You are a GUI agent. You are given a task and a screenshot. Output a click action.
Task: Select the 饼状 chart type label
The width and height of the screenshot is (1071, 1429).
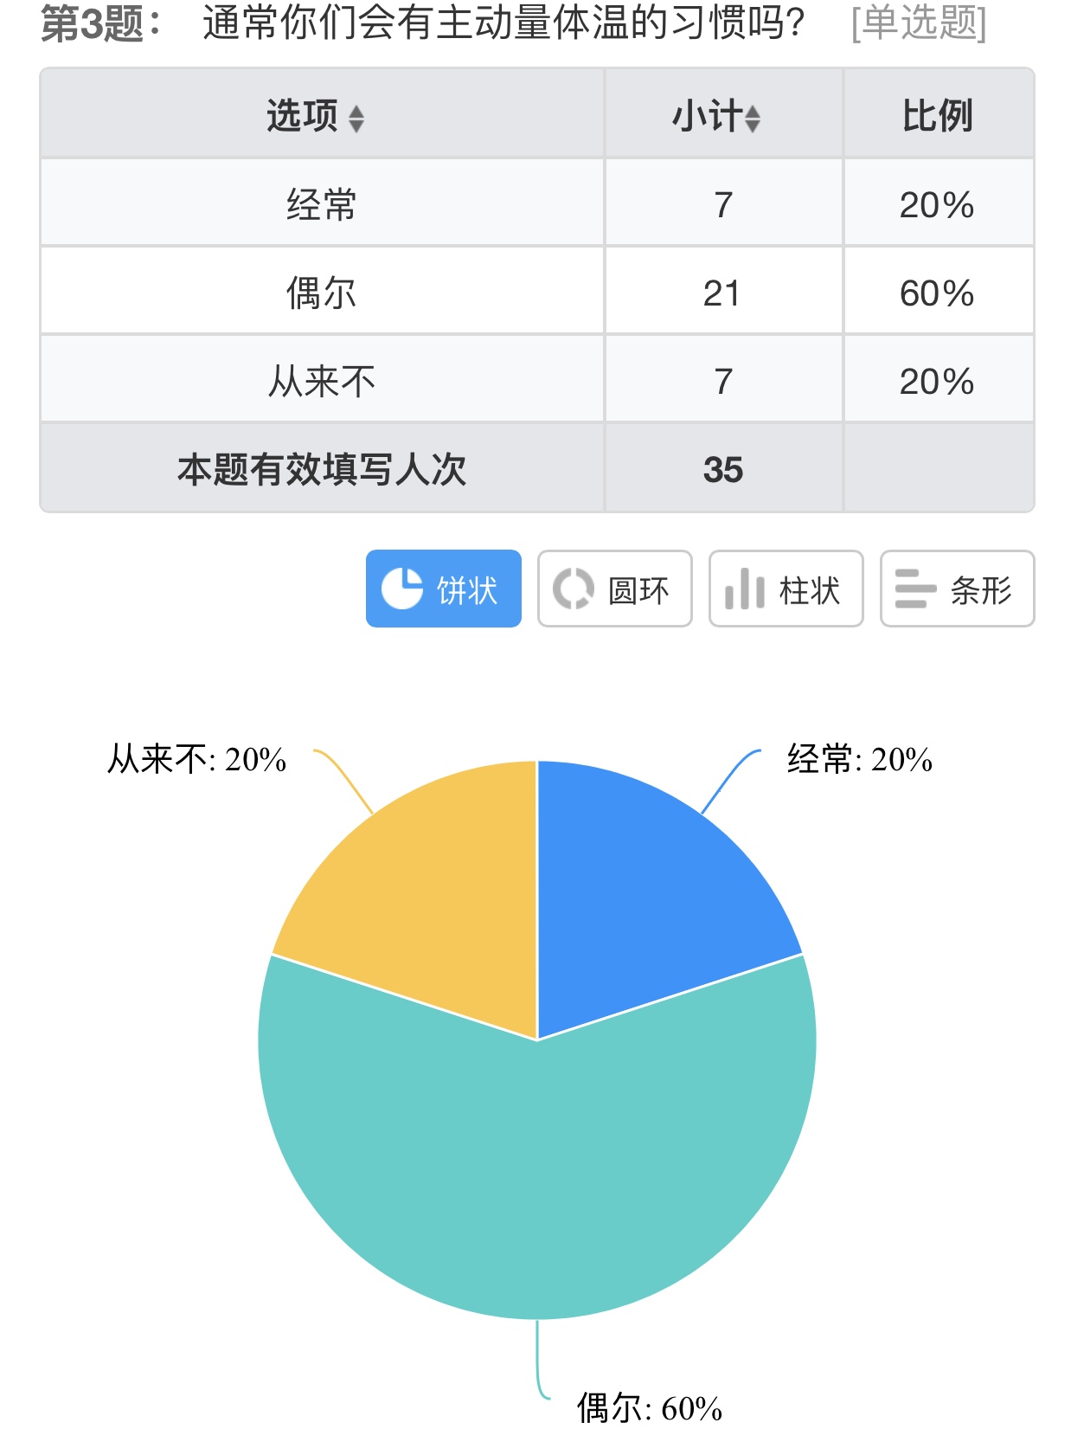click(467, 590)
